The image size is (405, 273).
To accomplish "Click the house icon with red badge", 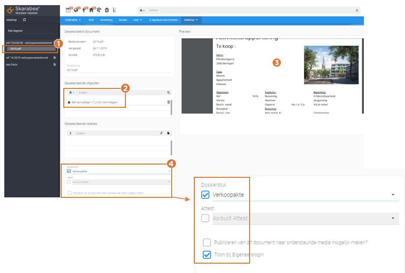I will pyautogui.click(x=91, y=10).
